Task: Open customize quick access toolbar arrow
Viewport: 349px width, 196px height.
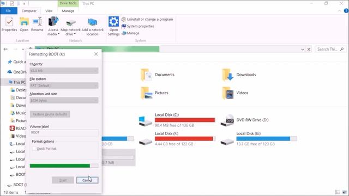Action: coord(24,4)
